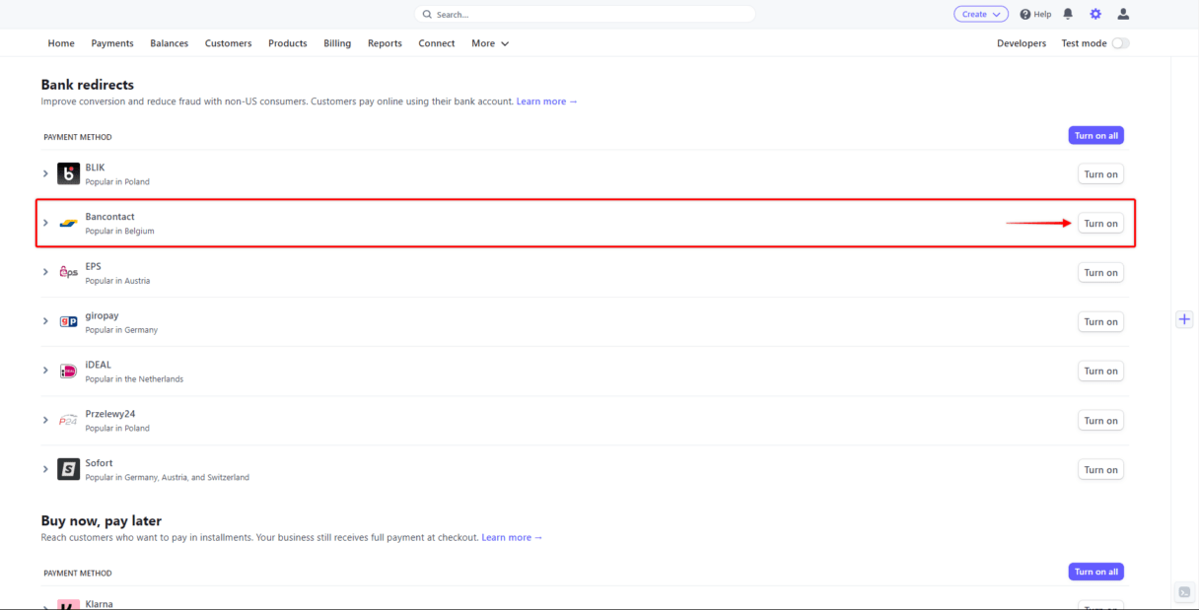Viewport: 1199px width, 610px height.
Task: Click the 'Popular in the Netherlands' text
Action: [134, 379]
